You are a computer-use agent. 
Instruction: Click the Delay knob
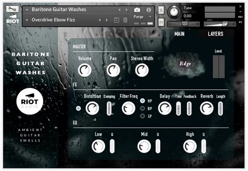point(165,108)
